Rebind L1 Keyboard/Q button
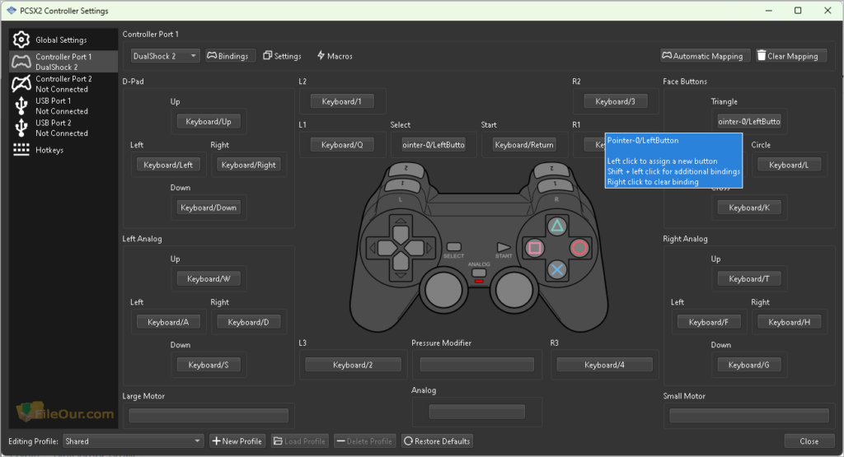 (x=342, y=145)
